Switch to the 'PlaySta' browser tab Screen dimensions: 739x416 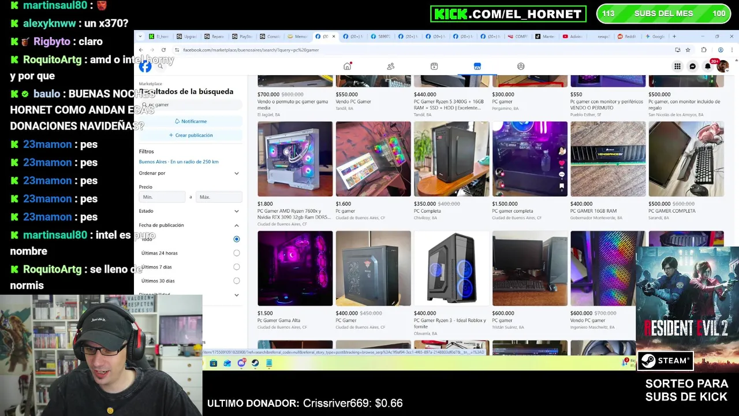tap(242, 36)
